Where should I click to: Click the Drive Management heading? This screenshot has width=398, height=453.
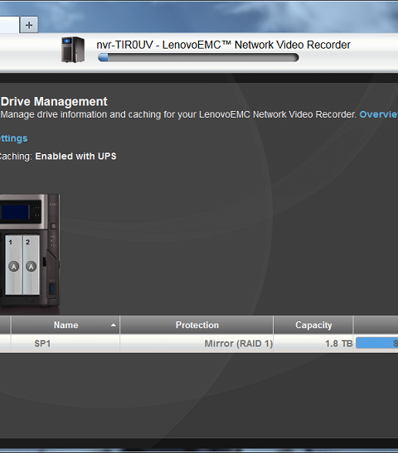pos(54,102)
